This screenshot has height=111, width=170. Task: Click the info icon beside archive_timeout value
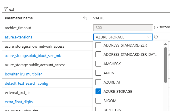tap(156, 27)
